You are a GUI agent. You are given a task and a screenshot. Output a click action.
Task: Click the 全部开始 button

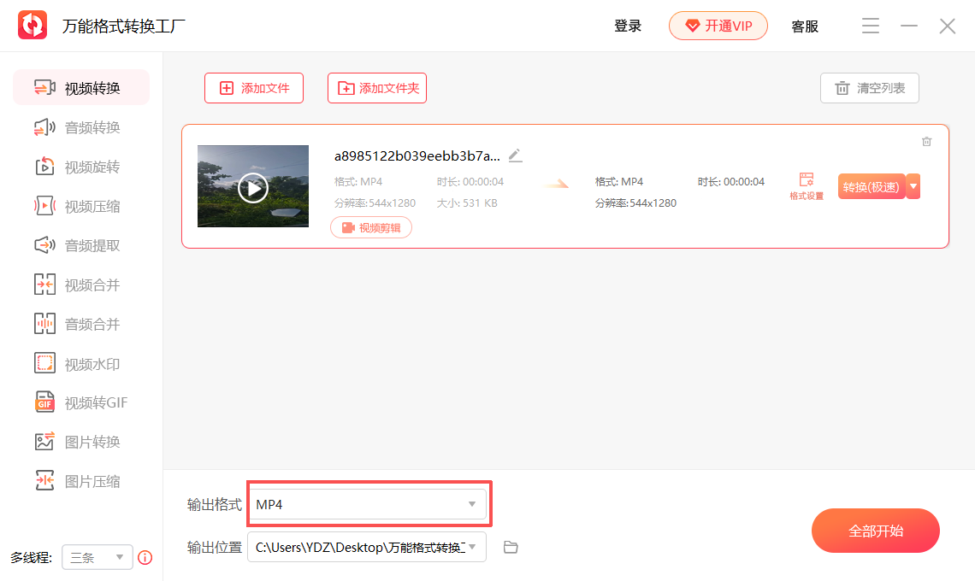875,530
